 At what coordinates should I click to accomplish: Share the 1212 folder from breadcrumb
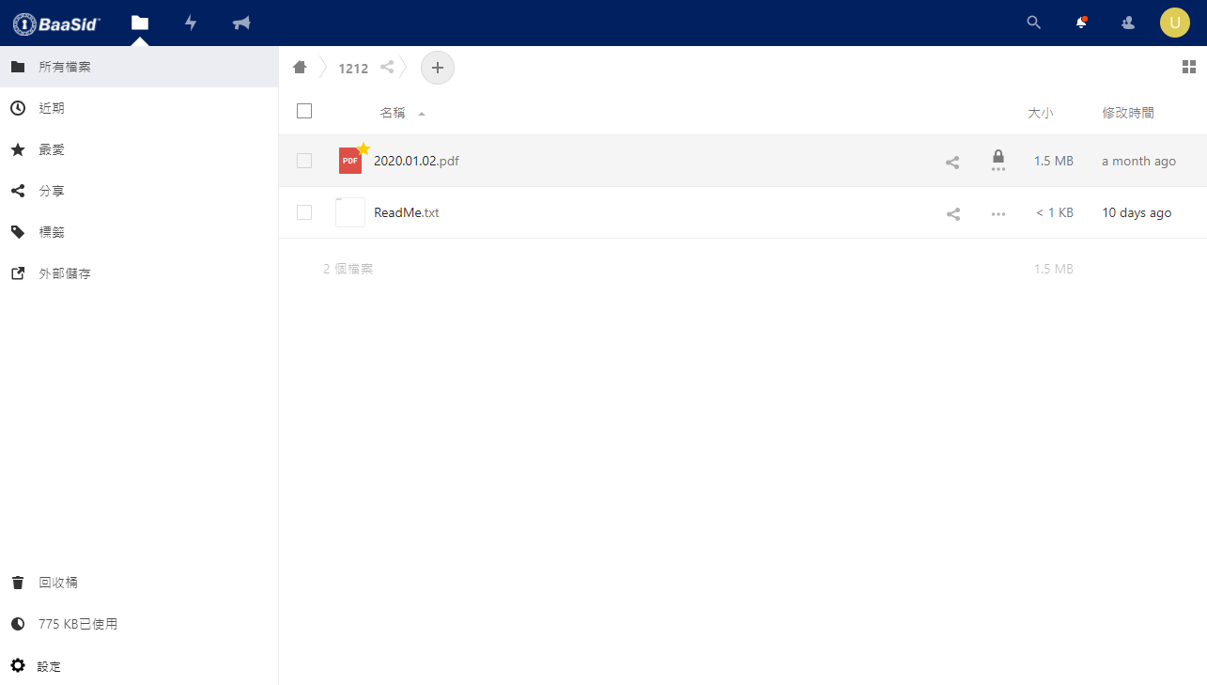click(387, 67)
